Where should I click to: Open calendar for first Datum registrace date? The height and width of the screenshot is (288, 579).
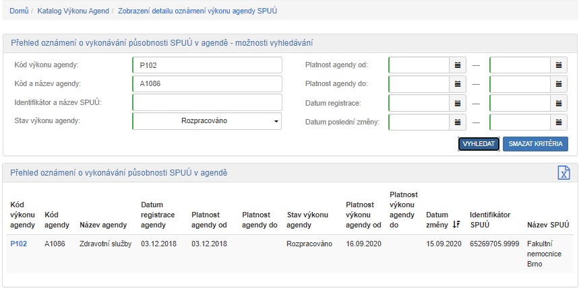[x=458, y=103]
